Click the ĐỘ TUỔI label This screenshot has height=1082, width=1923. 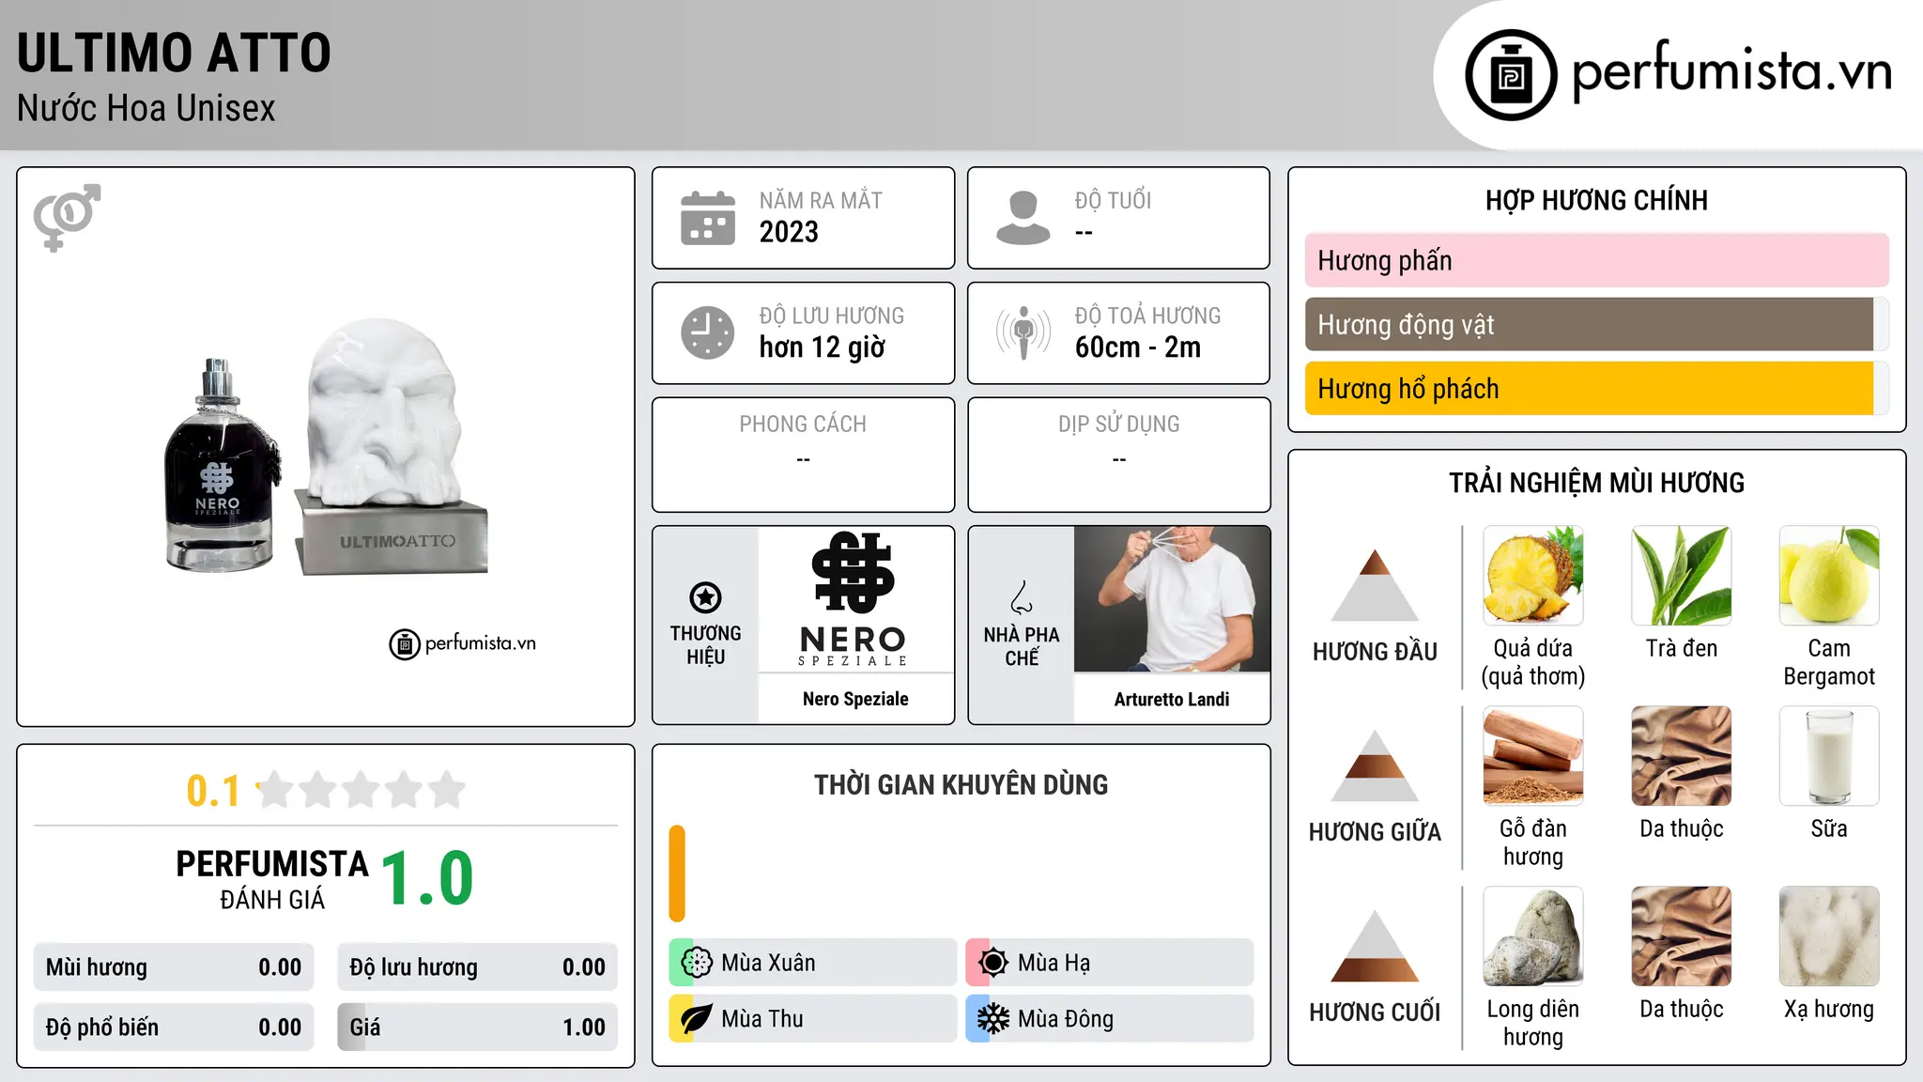click(1113, 201)
